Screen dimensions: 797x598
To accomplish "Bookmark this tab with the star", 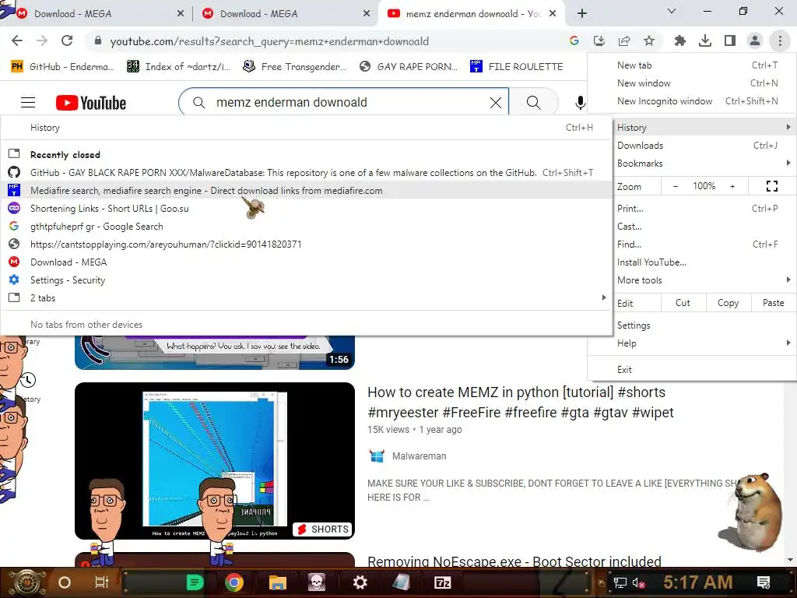I will 649,41.
